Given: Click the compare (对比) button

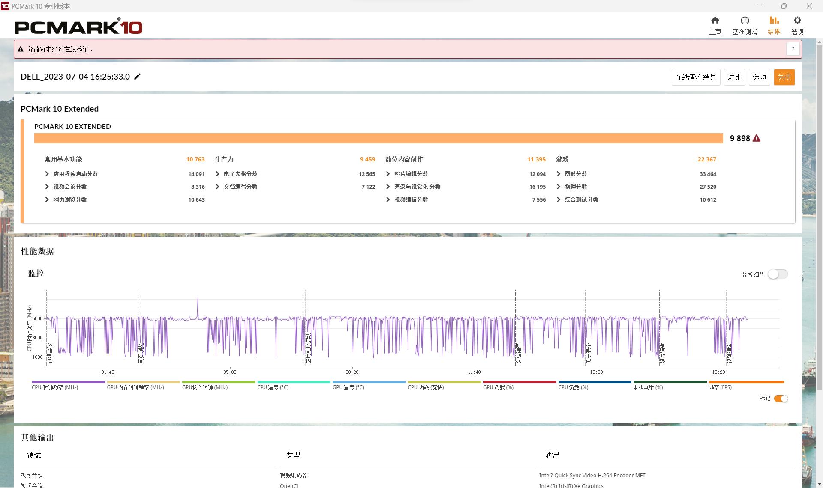Looking at the screenshot, I should click(734, 77).
